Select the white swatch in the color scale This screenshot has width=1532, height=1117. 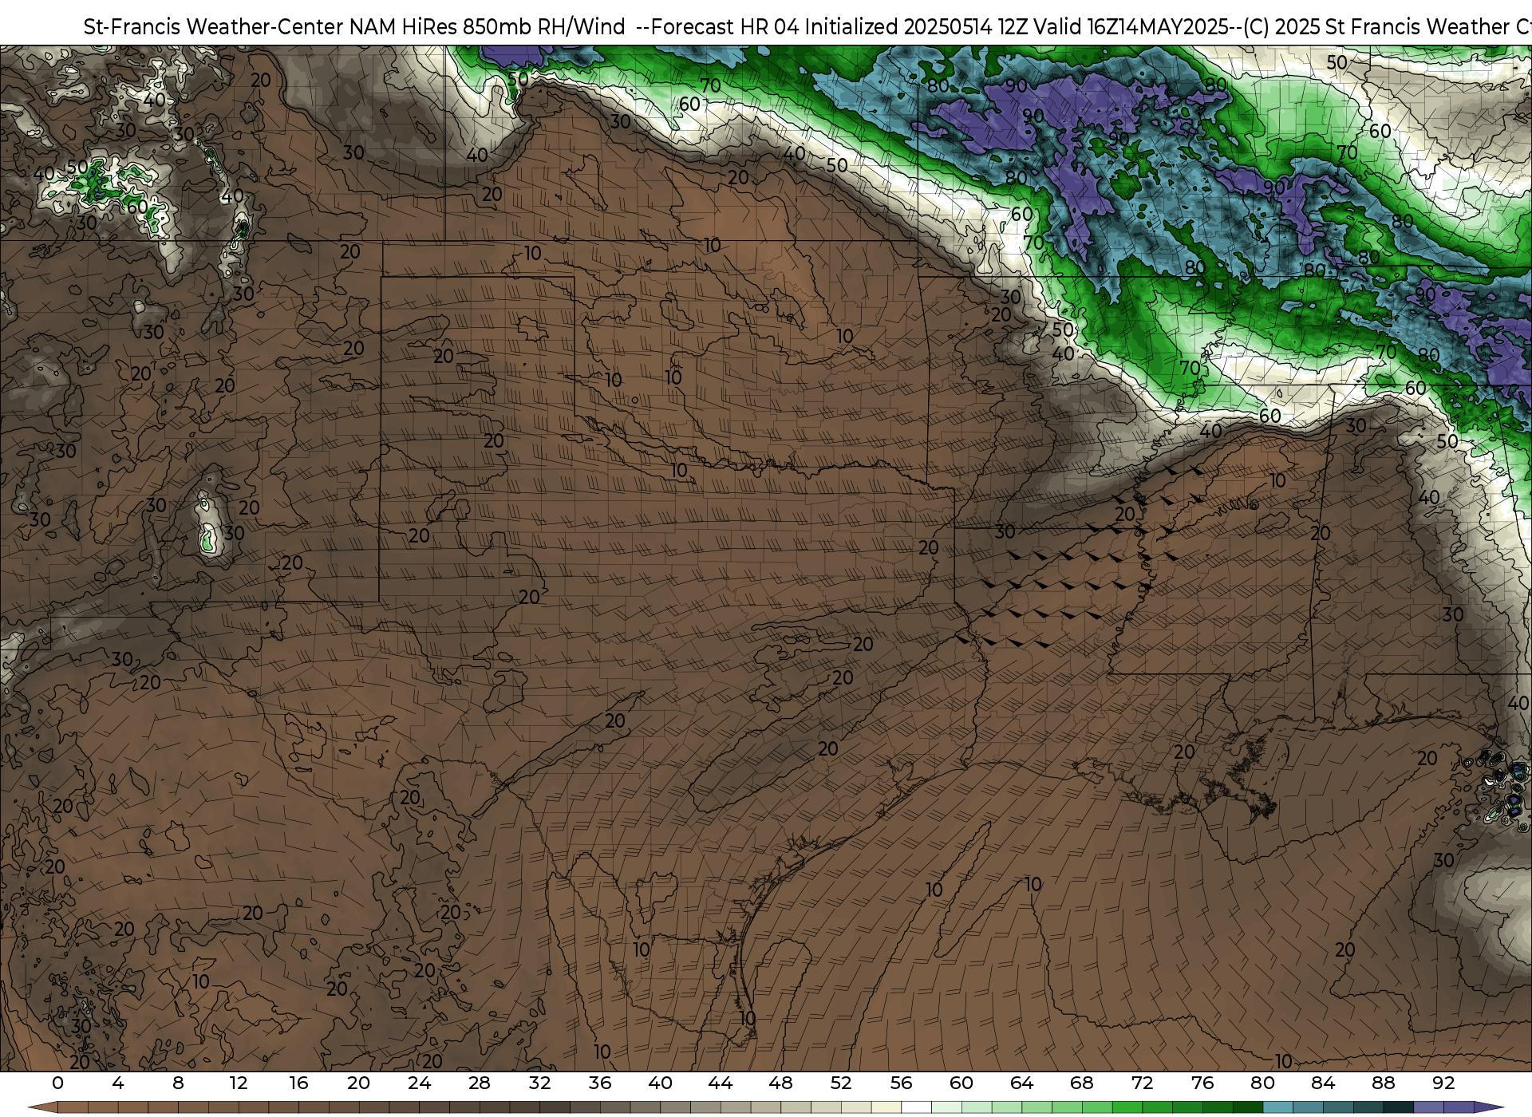[916, 1107]
